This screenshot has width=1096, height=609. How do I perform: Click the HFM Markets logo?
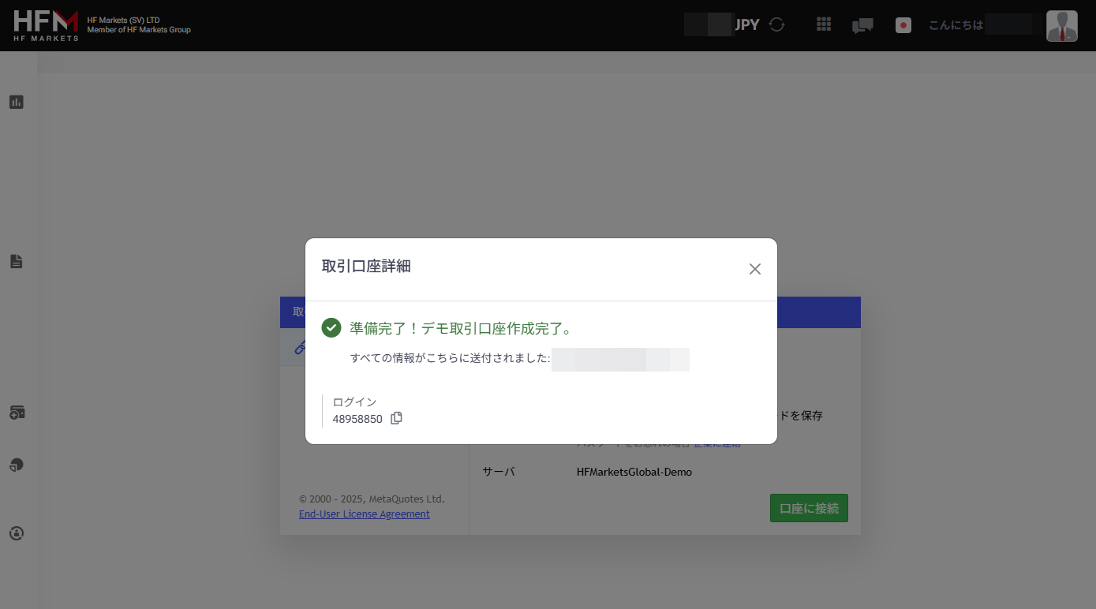(47, 25)
